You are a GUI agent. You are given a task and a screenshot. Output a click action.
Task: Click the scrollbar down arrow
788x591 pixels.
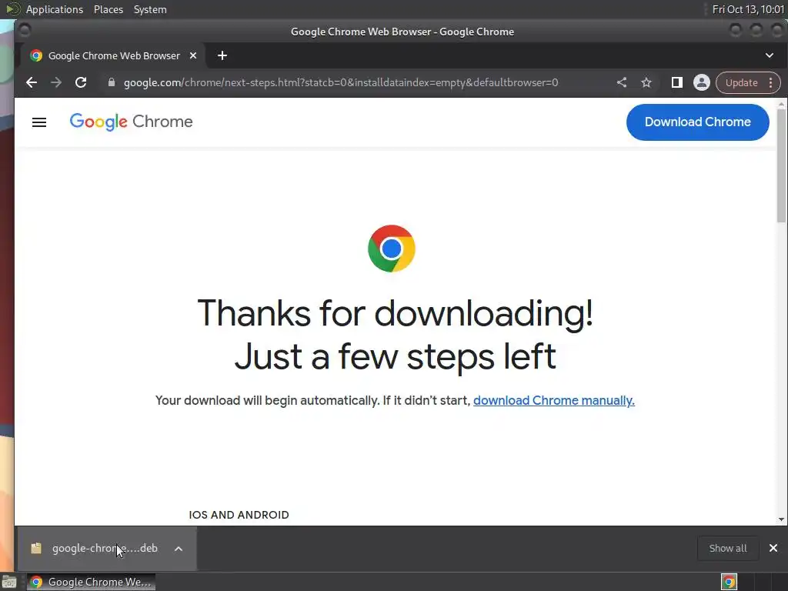(781, 519)
